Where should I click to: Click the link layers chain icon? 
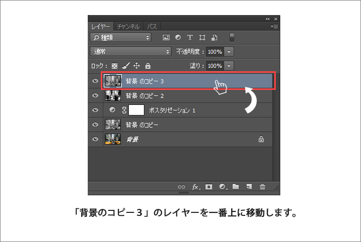click(182, 187)
